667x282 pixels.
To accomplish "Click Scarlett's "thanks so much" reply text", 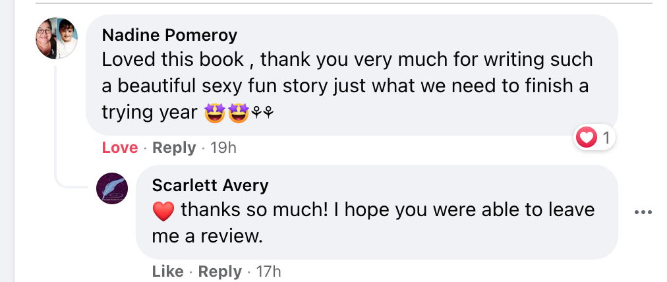I will (250, 210).
